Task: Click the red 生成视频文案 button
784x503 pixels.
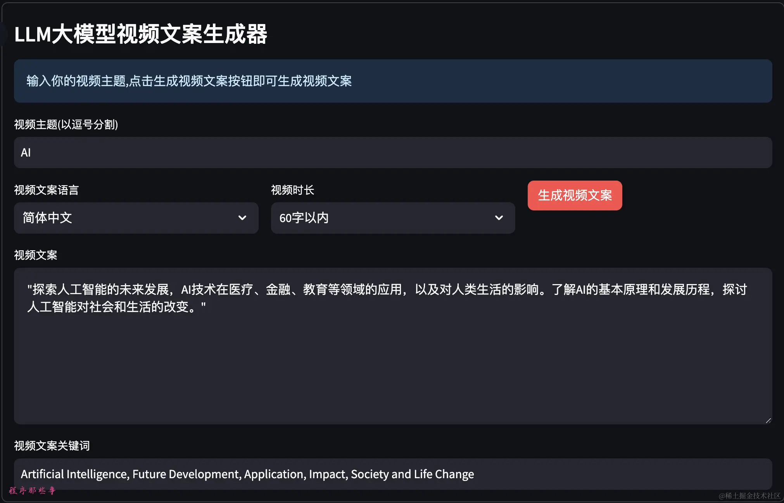Action: coord(575,195)
